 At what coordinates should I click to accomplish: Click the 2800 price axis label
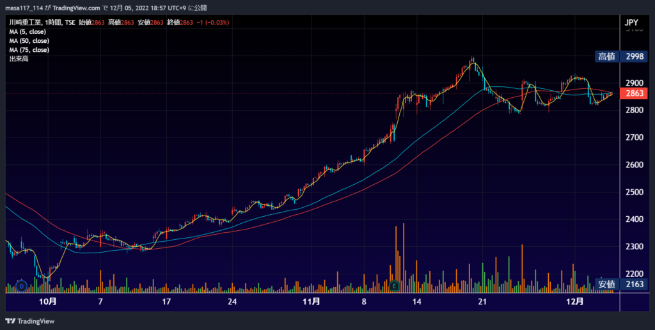point(634,110)
